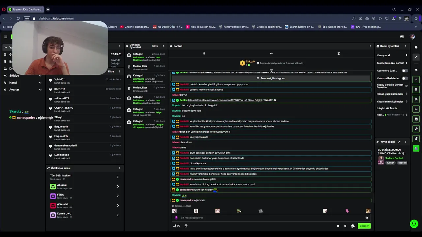Image resolution: width=422 pixels, height=237 pixels.
Task: Click Filtre in followers activity panel
Action: click(x=111, y=71)
